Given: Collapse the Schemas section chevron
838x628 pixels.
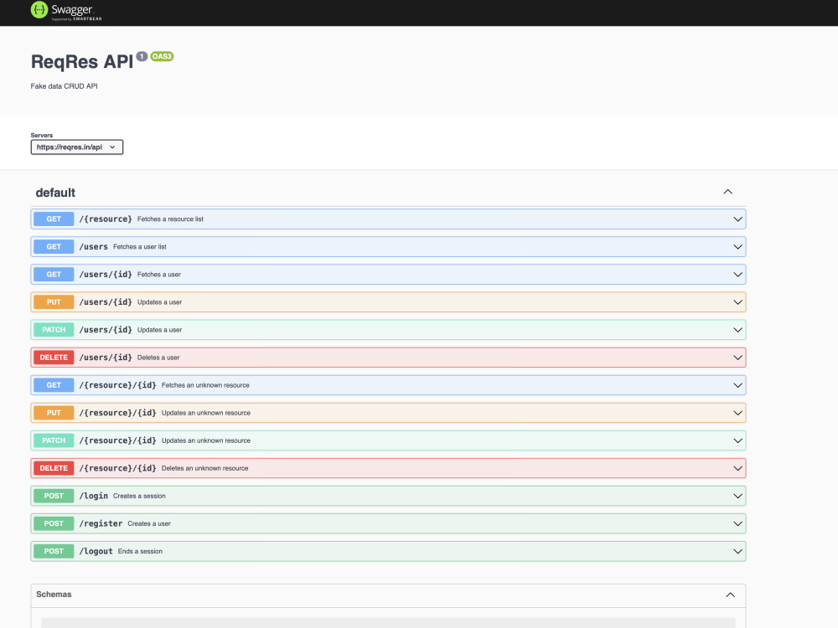Looking at the screenshot, I should point(730,595).
